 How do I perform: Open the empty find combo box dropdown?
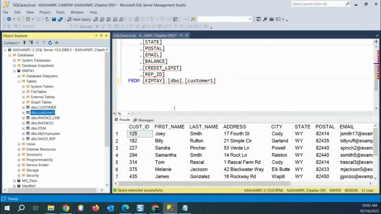pyautogui.click(x=250, y=19)
